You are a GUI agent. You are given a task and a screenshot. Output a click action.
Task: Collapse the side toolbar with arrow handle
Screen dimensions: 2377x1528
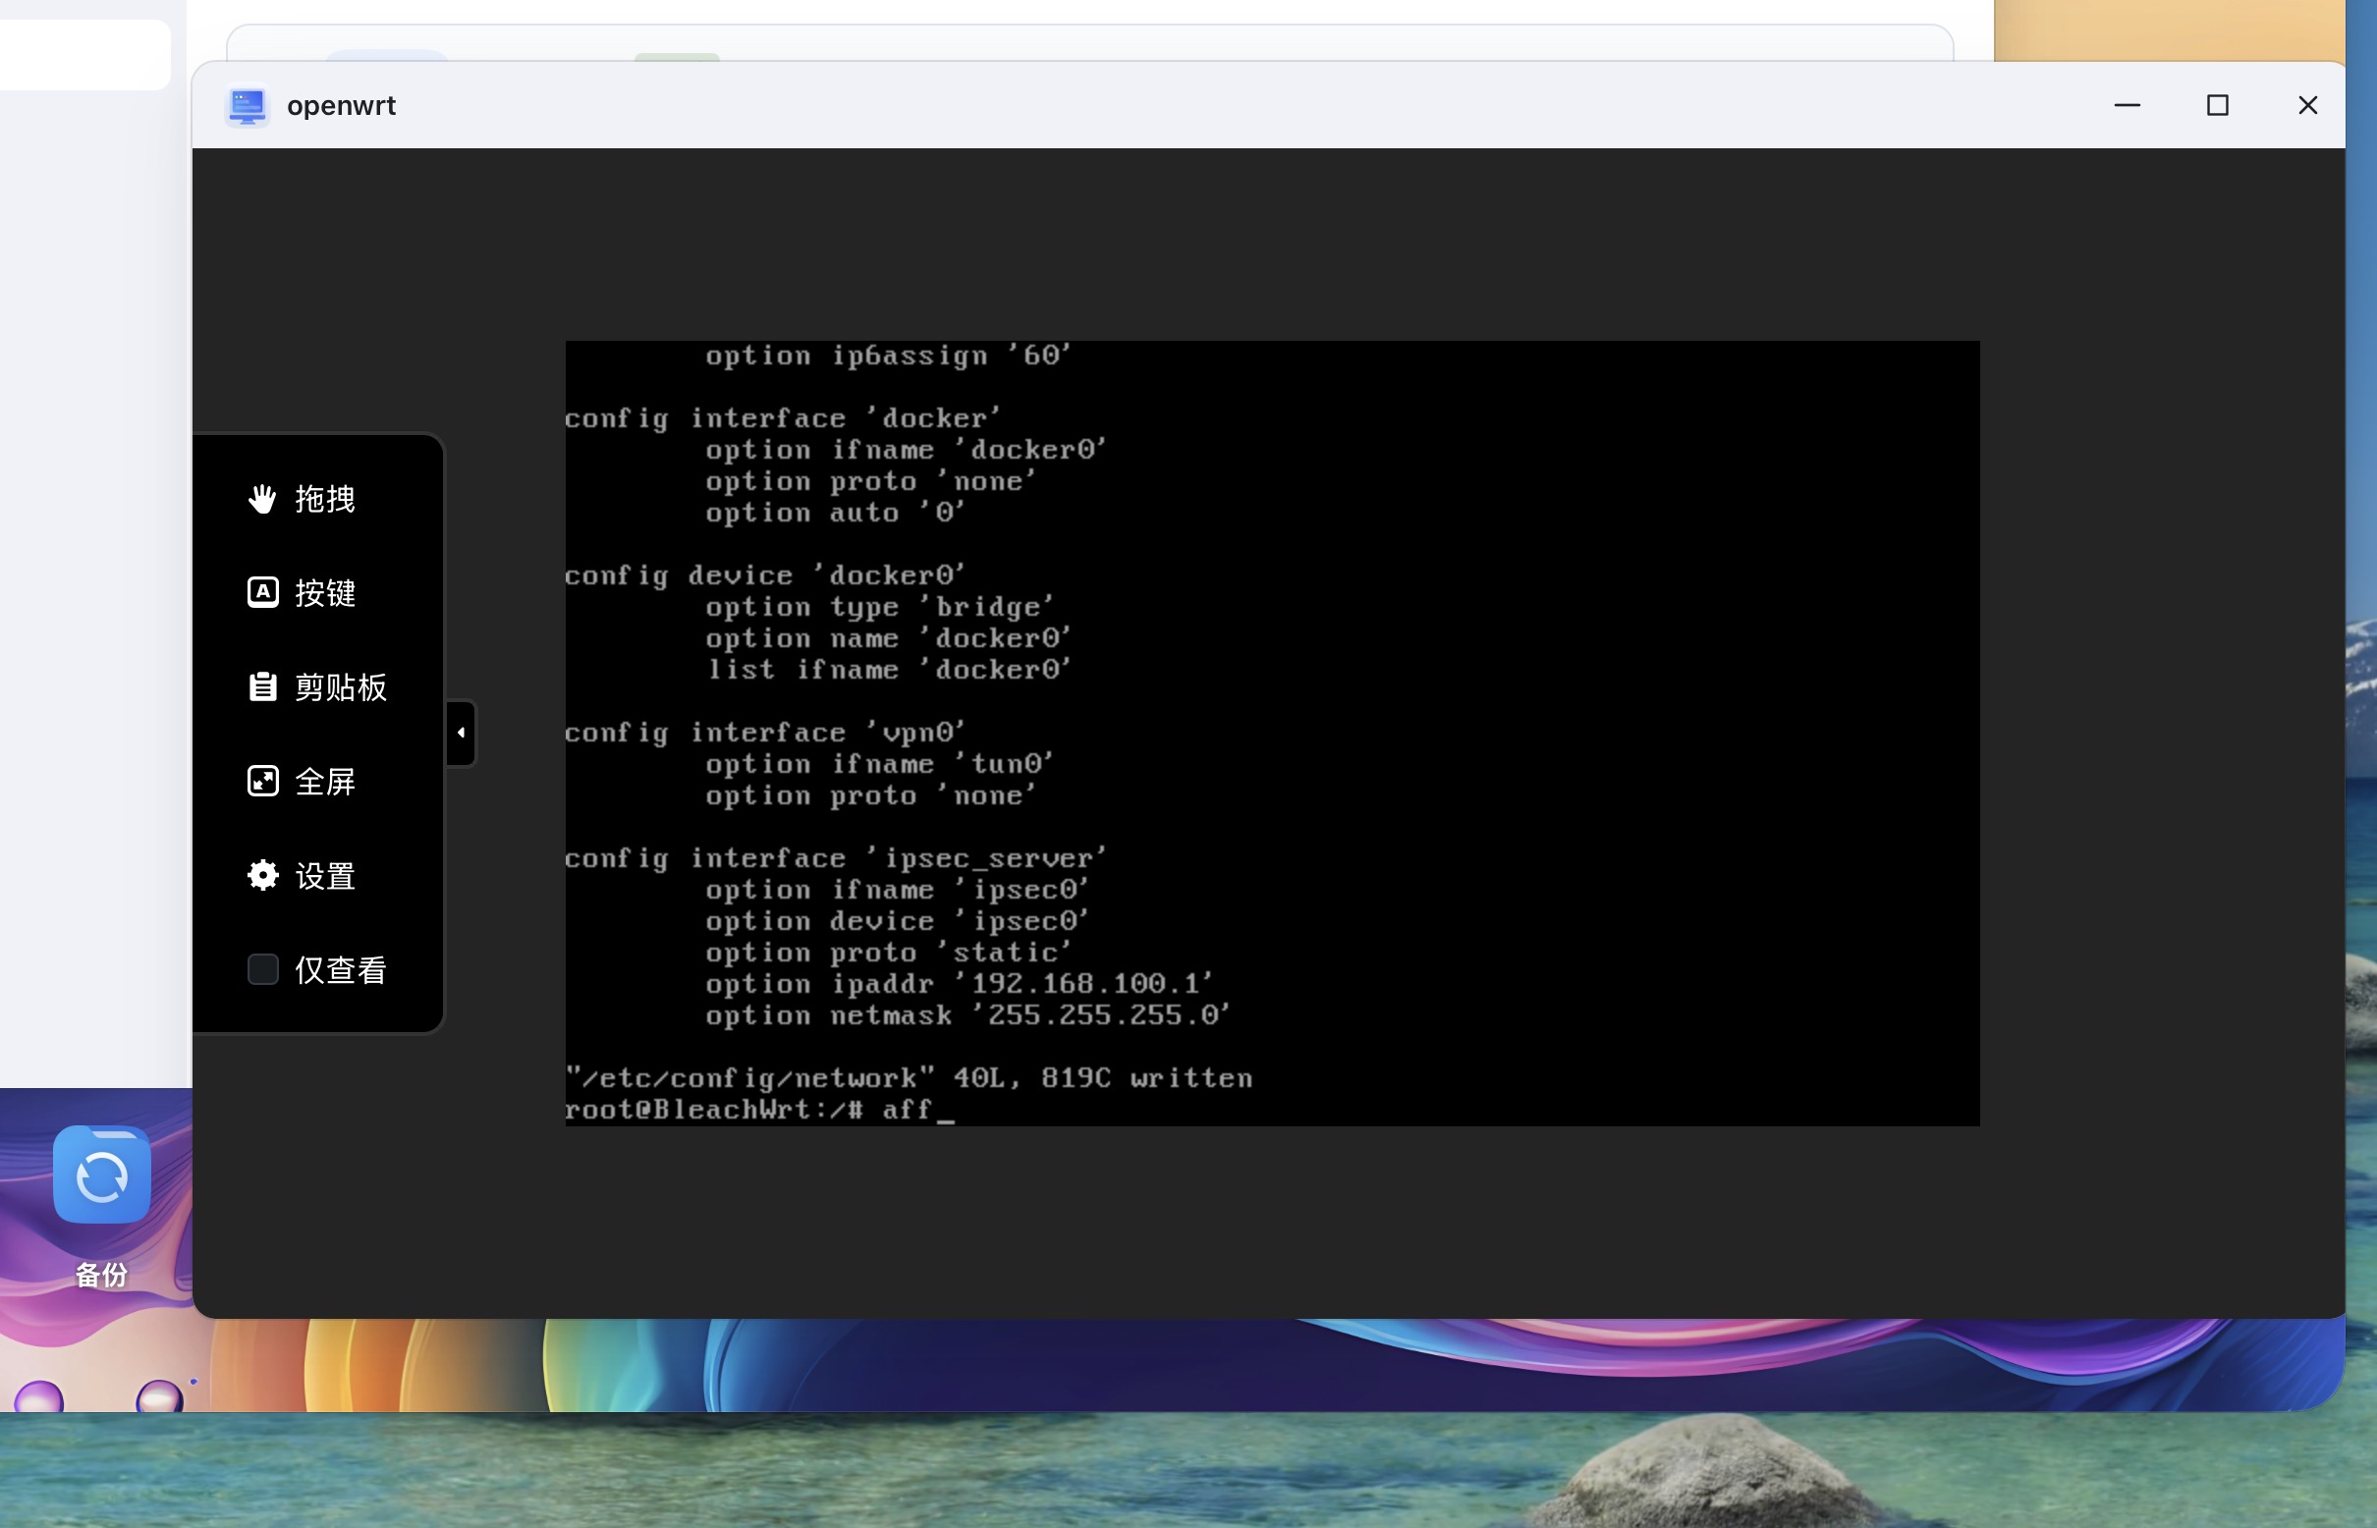pyautogui.click(x=461, y=734)
